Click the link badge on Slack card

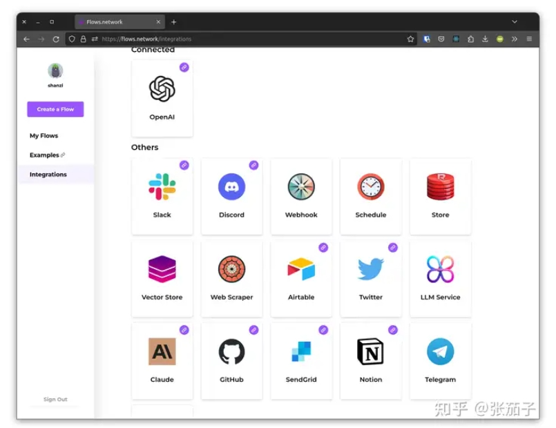(184, 165)
